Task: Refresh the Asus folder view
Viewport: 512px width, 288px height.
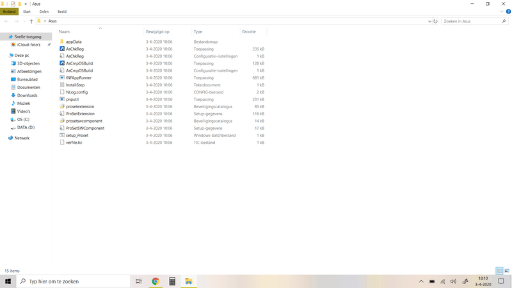Action: [x=435, y=21]
